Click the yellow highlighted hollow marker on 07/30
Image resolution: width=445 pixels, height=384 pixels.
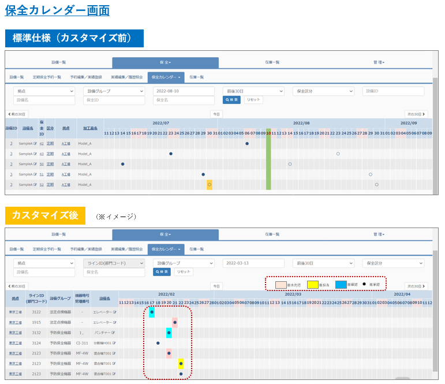click(210, 185)
